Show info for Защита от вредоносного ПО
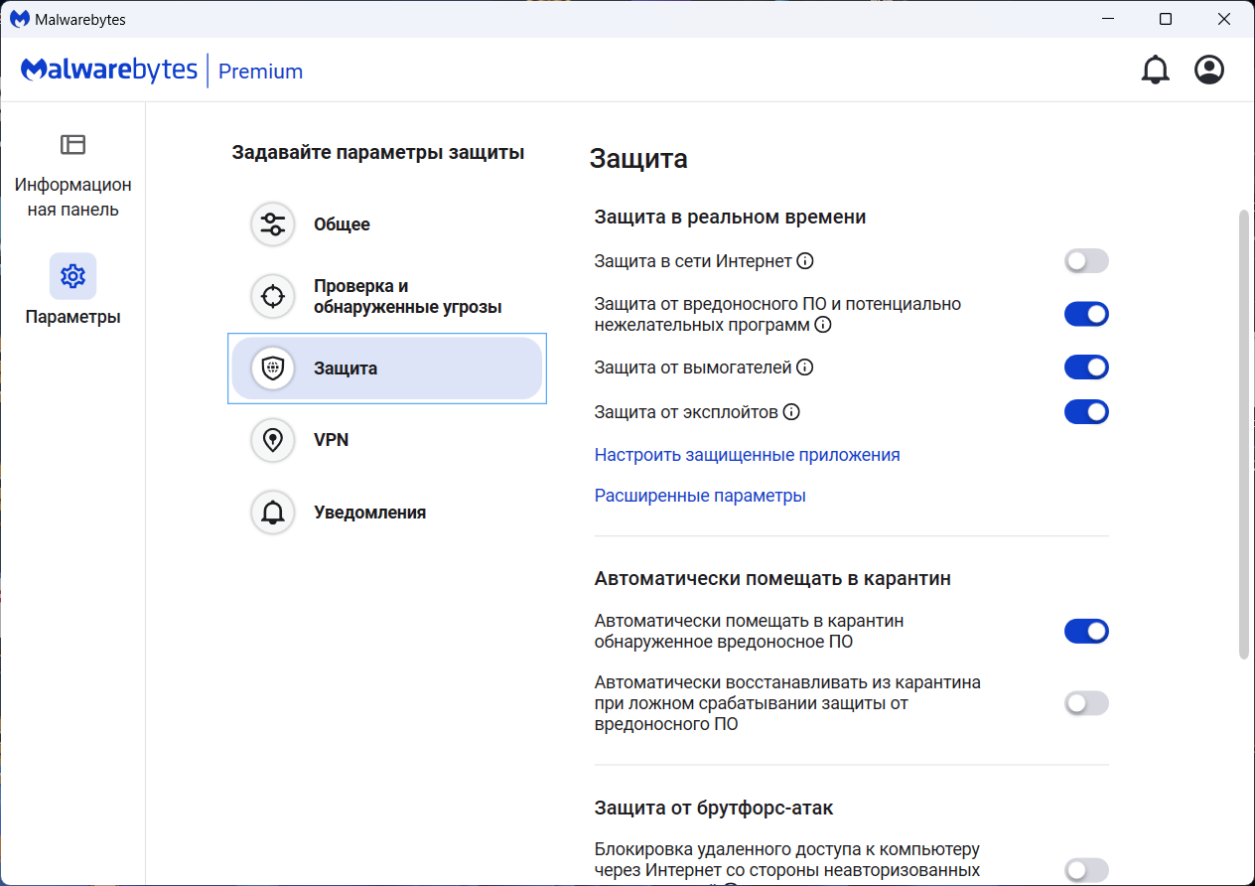The width and height of the screenshot is (1255, 886). click(x=823, y=325)
